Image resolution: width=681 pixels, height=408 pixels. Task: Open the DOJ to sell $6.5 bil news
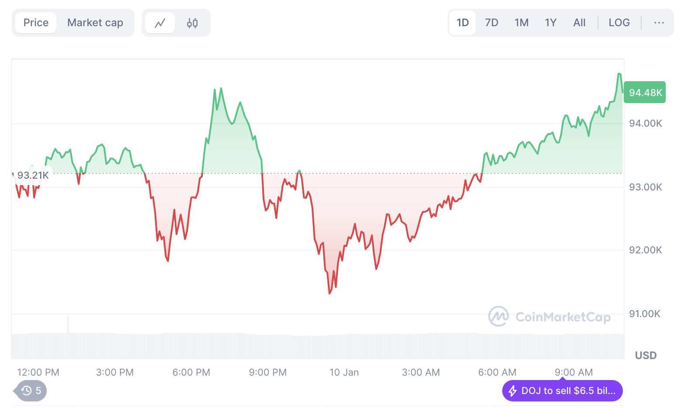click(x=568, y=391)
